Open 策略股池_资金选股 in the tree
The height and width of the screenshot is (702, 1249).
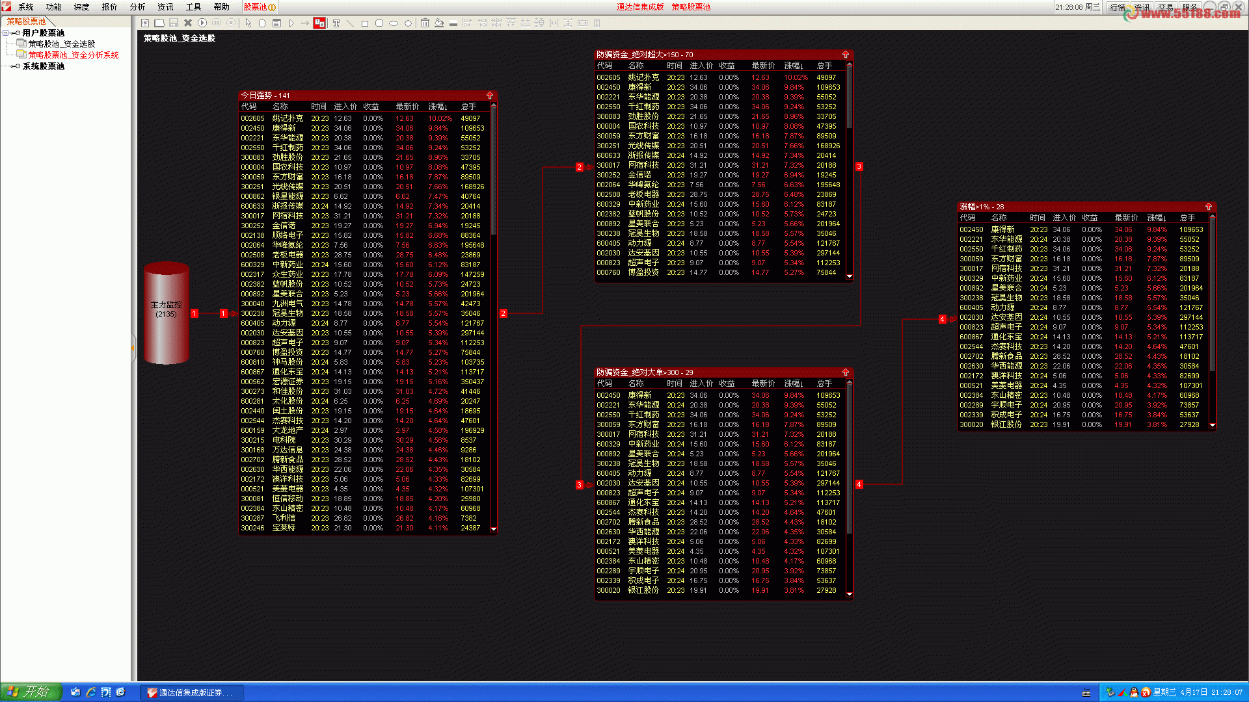coord(61,44)
